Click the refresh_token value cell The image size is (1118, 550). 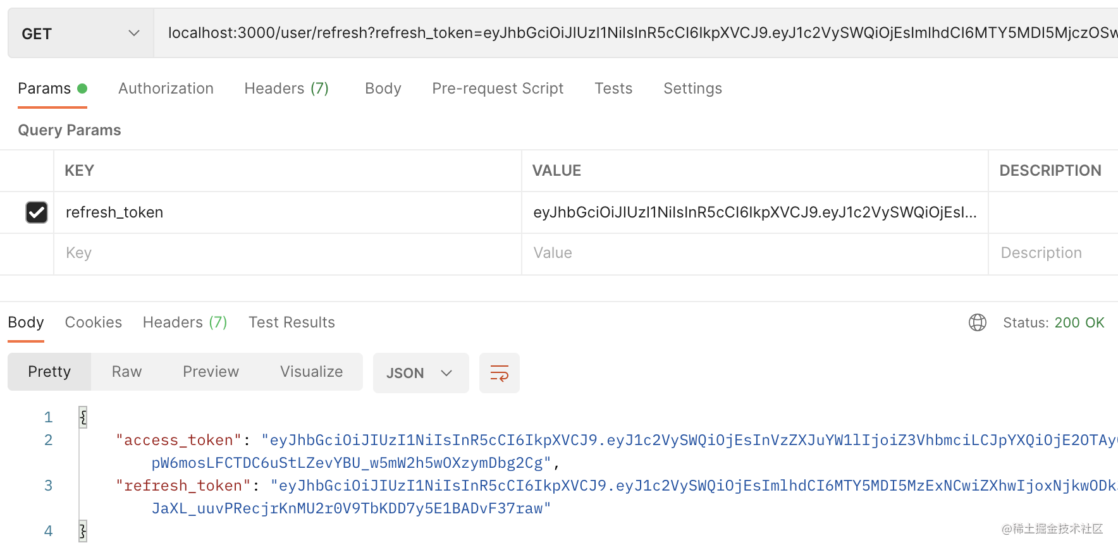tap(754, 212)
